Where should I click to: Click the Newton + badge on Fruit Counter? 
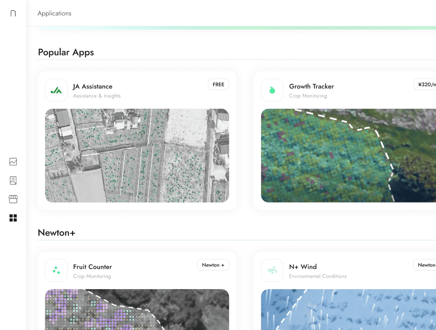point(213,265)
